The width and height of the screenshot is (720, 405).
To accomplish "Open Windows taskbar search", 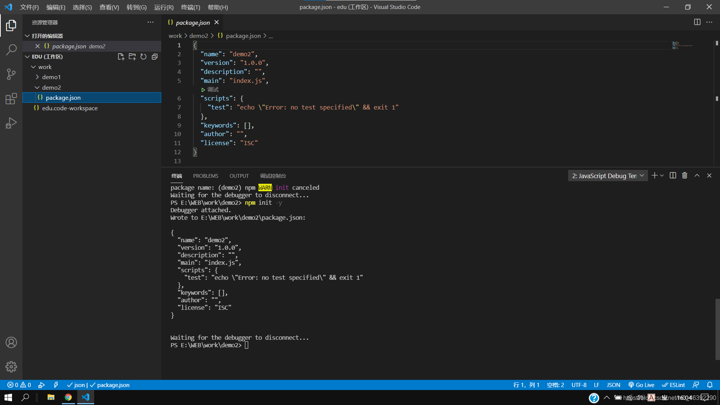I will click(x=25, y=397).
